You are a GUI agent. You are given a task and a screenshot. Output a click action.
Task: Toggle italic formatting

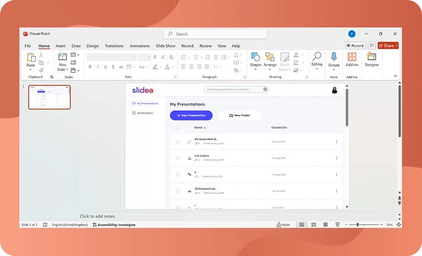98,67
